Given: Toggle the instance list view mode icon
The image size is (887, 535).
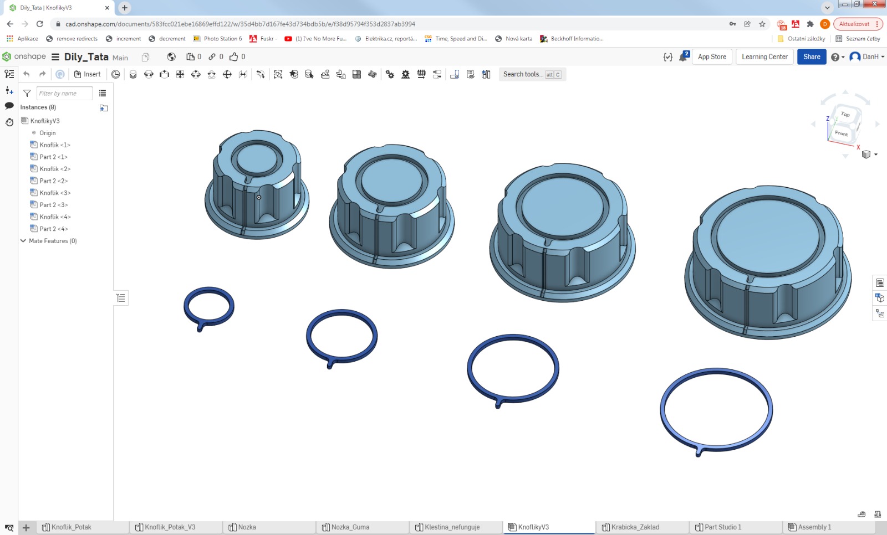Looking at the screenshot, I should [103, 93].
